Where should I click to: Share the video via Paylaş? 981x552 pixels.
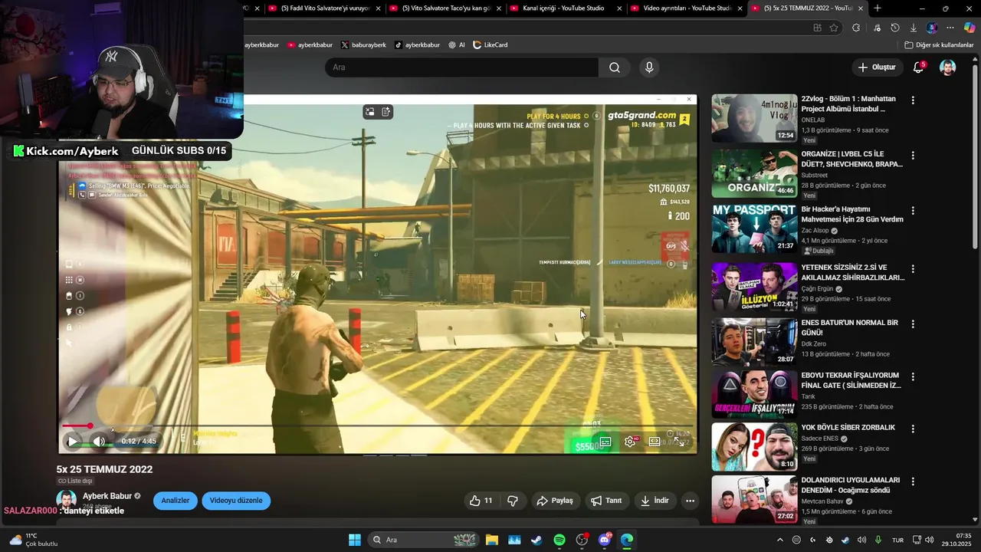(x=555, y=501)
